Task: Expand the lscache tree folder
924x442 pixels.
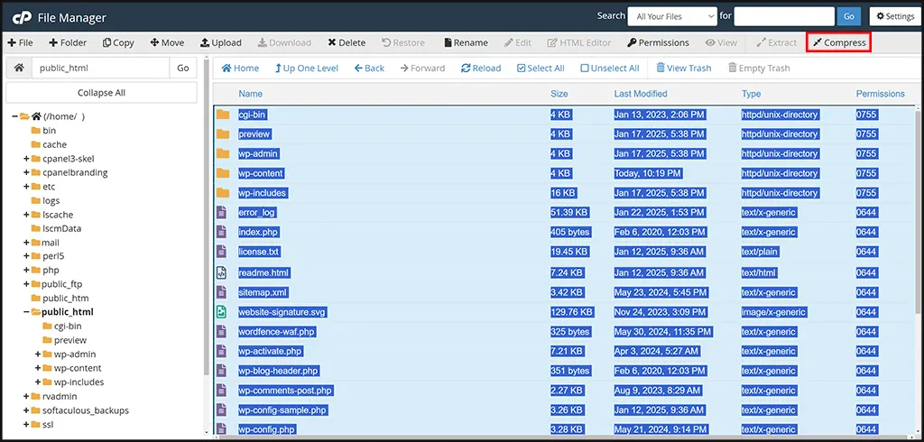Action: coord(26,215)
